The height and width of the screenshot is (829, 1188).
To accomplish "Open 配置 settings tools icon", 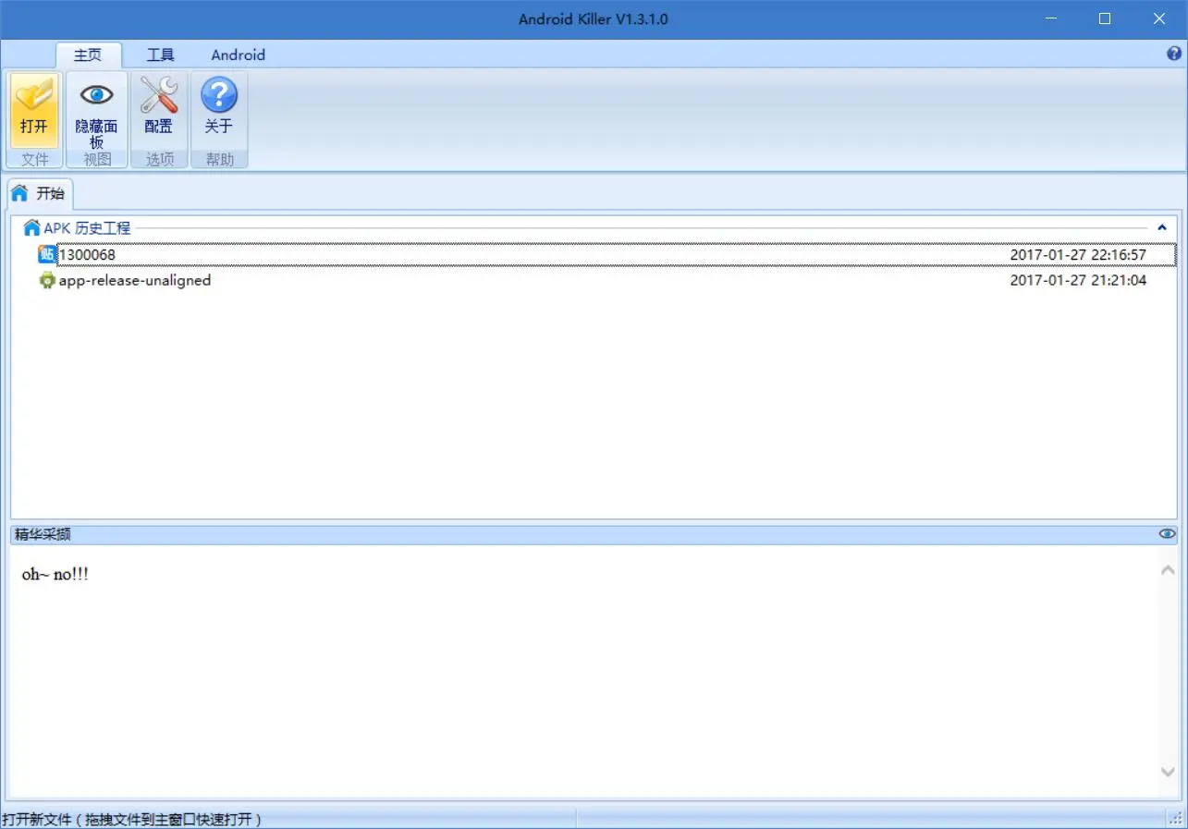I will pos(158,95).
